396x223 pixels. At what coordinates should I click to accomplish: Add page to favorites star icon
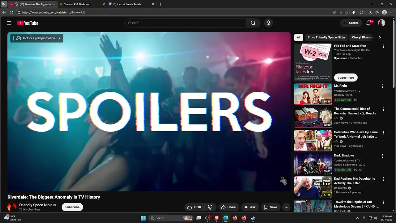(x=346, y=12)
